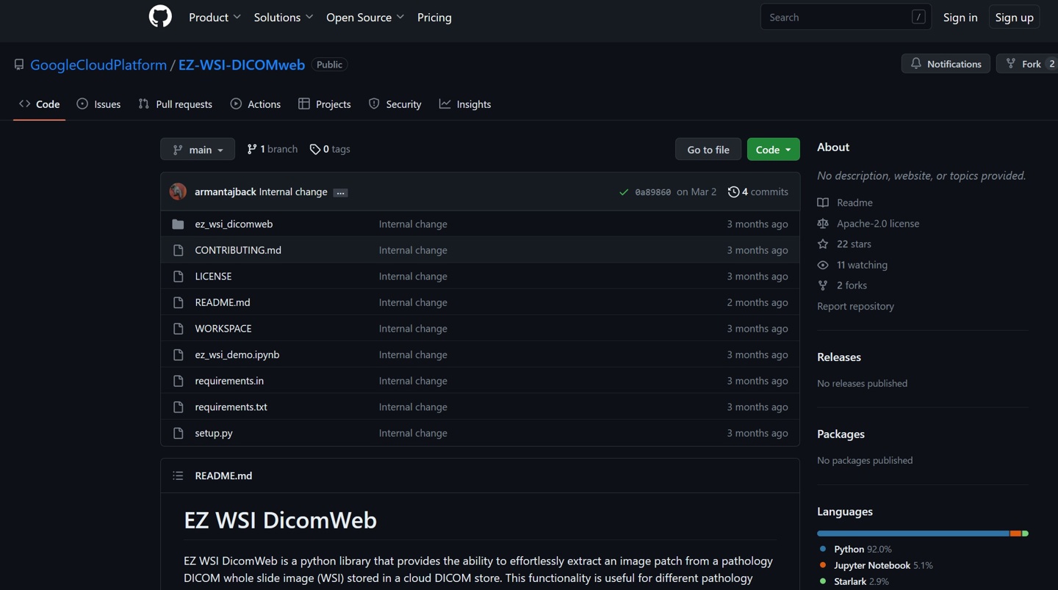Focus the Search input field

[x=846, y=17]
